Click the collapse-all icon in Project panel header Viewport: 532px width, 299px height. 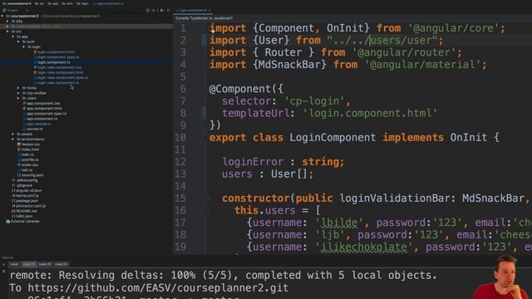(x=153, y=11)
